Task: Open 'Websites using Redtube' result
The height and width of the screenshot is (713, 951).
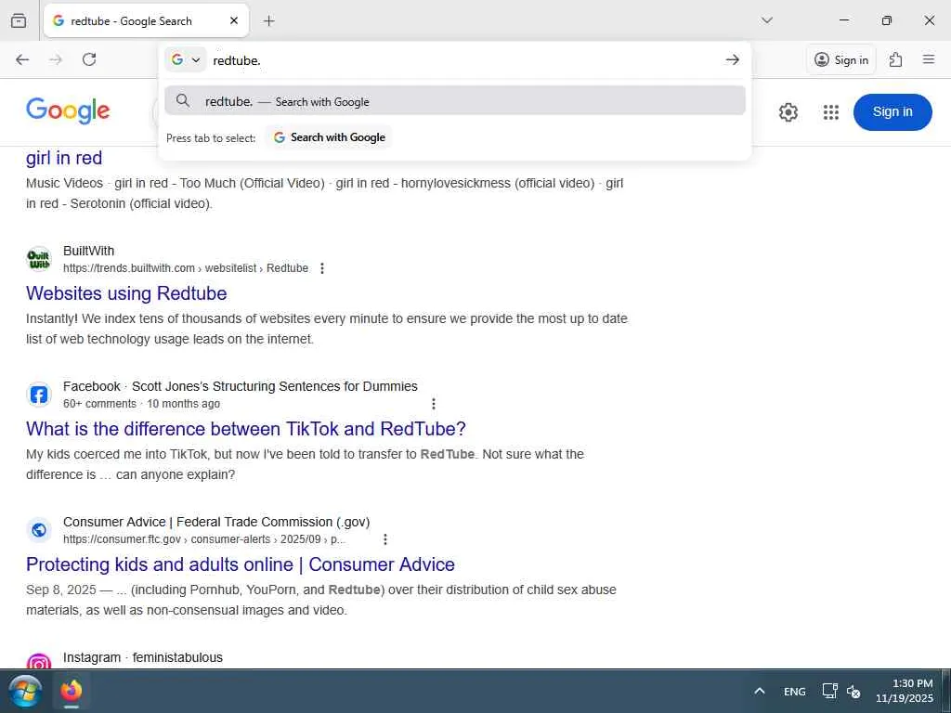Action: pyautogui.click(x=126, y=293)
